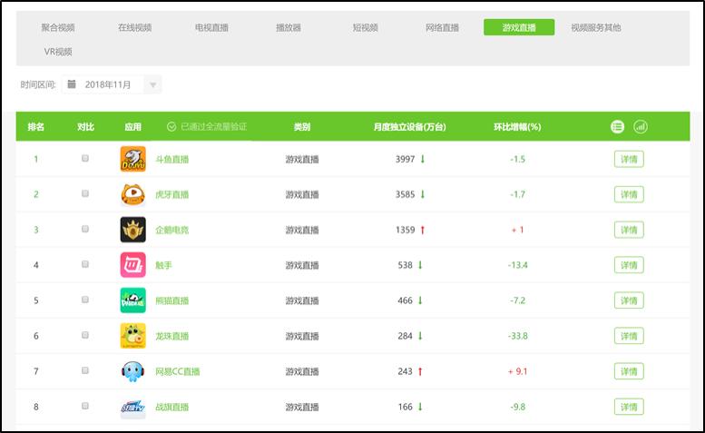
Task: Open the 虎牙直播 app name link
Action: pos(171,194)
